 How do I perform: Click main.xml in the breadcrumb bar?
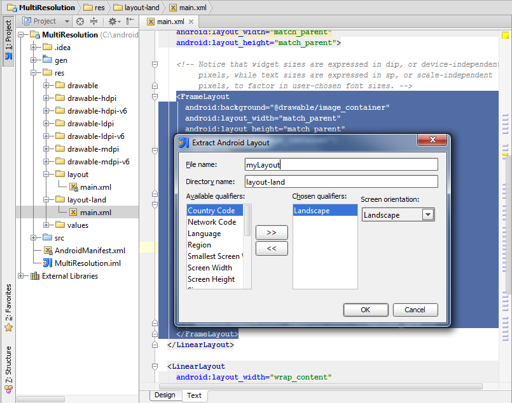[x=188, y=8]
